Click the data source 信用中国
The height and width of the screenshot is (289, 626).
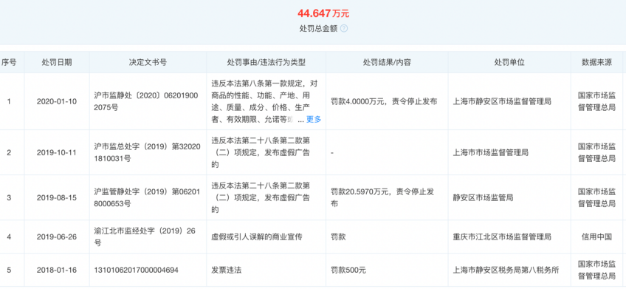click(597, 237)
